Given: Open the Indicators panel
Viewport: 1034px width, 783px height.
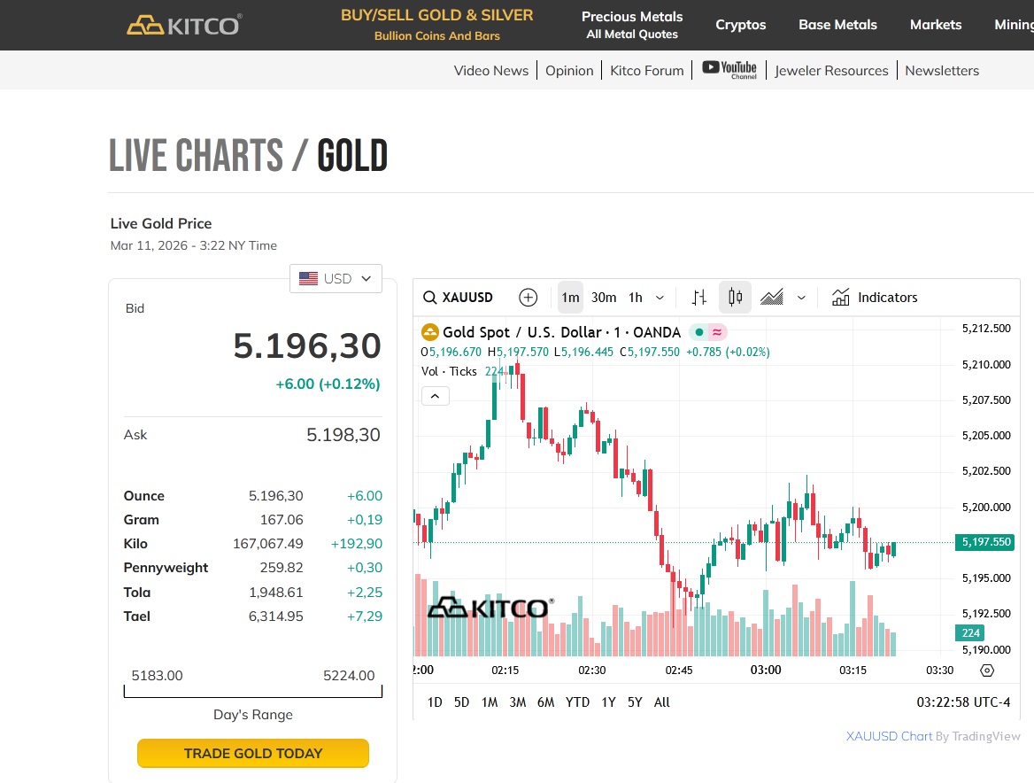Looking at the screenshot, I should click(875, 298).
